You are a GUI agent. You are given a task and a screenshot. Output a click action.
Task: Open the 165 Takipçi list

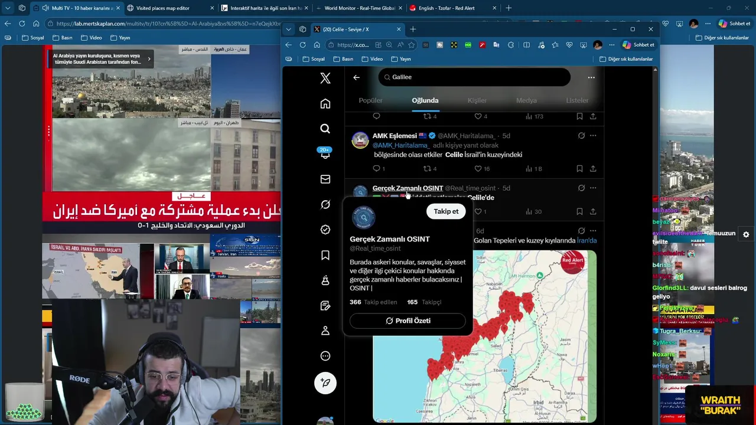[424, 302]
